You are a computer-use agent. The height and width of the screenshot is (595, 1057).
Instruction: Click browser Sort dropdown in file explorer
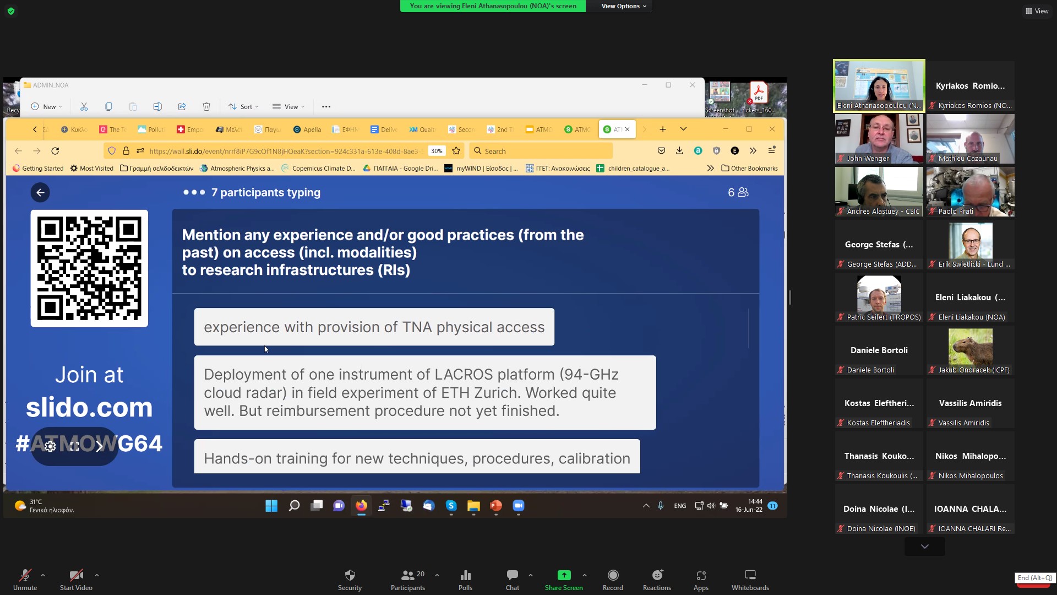[x=246, y=107]
